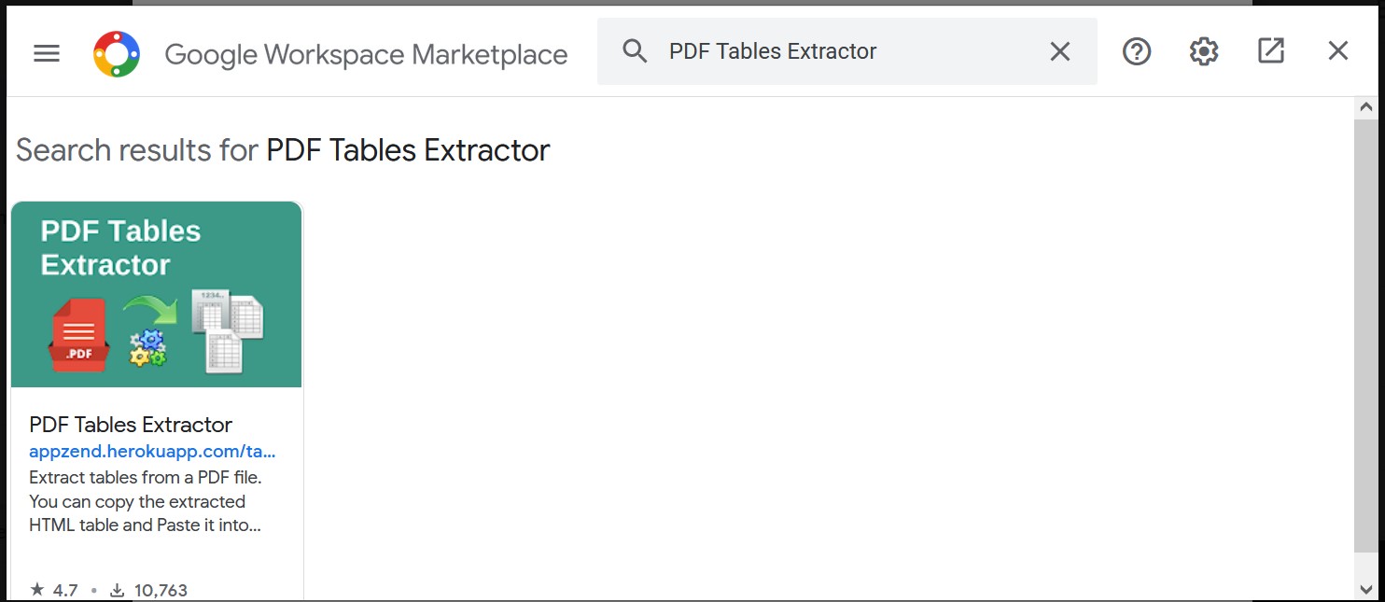Open the hamburger navigation menu
1385x602 pixels.
[46, 53]
